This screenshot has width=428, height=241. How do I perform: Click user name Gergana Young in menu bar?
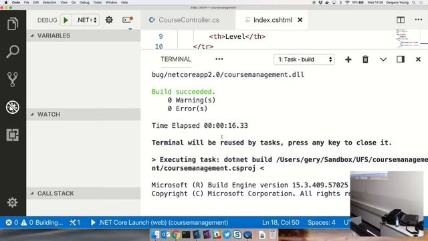[397, 3]
